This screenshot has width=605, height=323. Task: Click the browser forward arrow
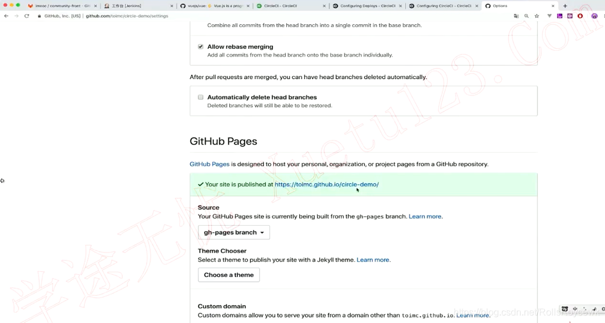tap(16, 16)
